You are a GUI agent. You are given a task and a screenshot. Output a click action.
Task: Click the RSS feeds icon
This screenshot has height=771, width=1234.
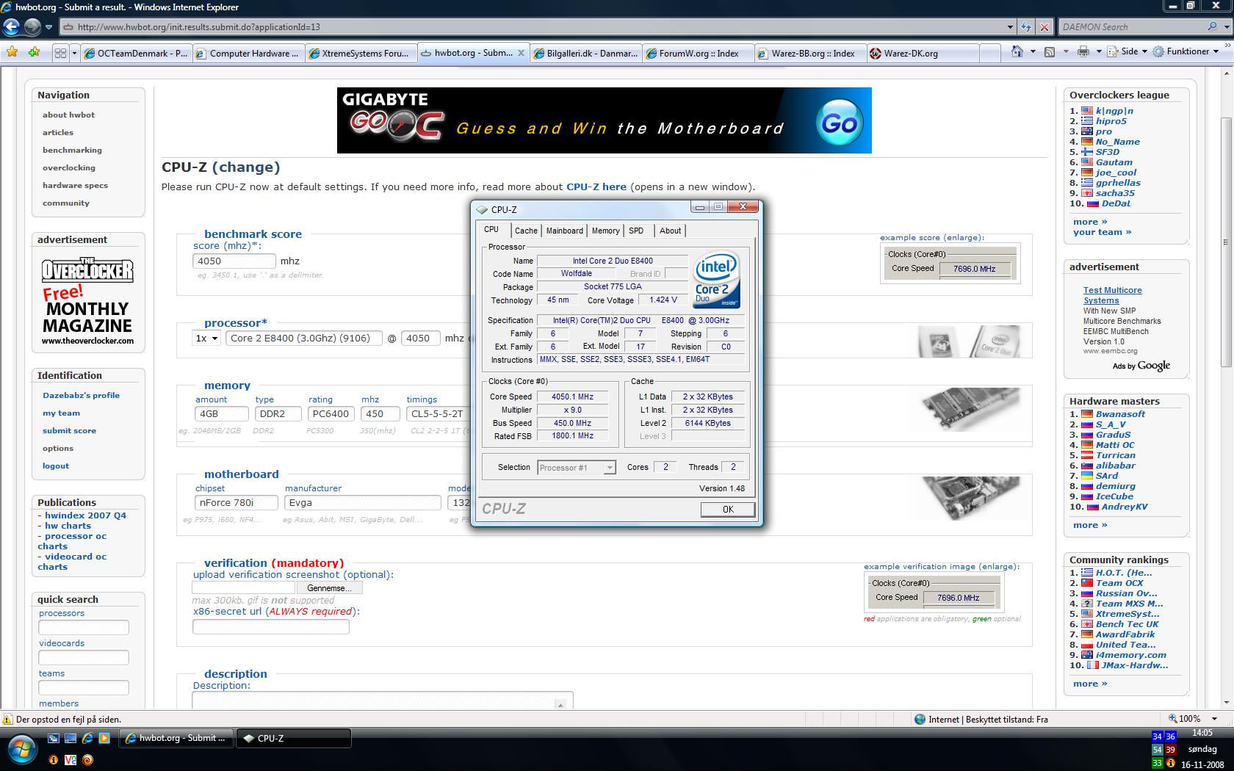pos(1050,51)
